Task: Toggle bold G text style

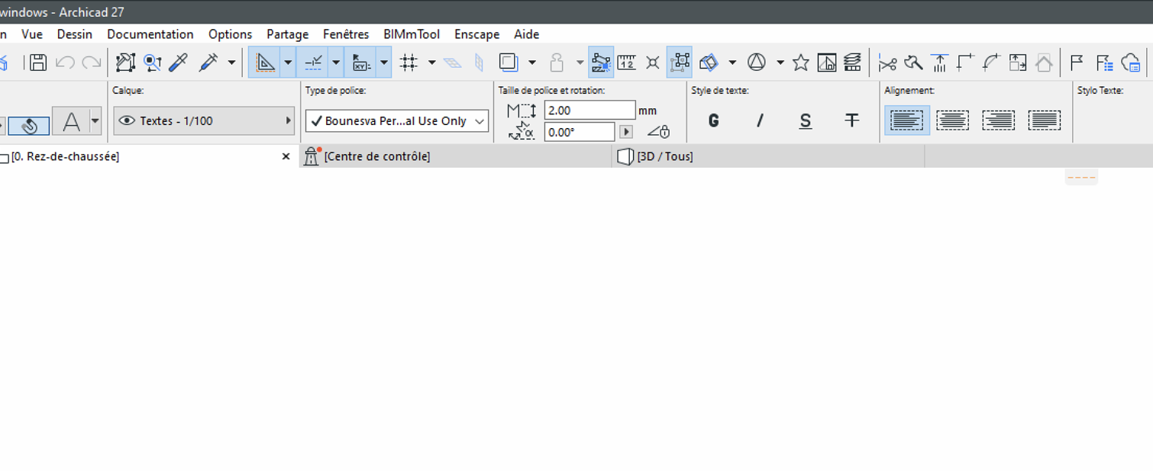Action: coord(713,120)
